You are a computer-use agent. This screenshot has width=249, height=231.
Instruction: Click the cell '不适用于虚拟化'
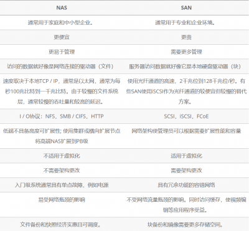click(62, 156)
